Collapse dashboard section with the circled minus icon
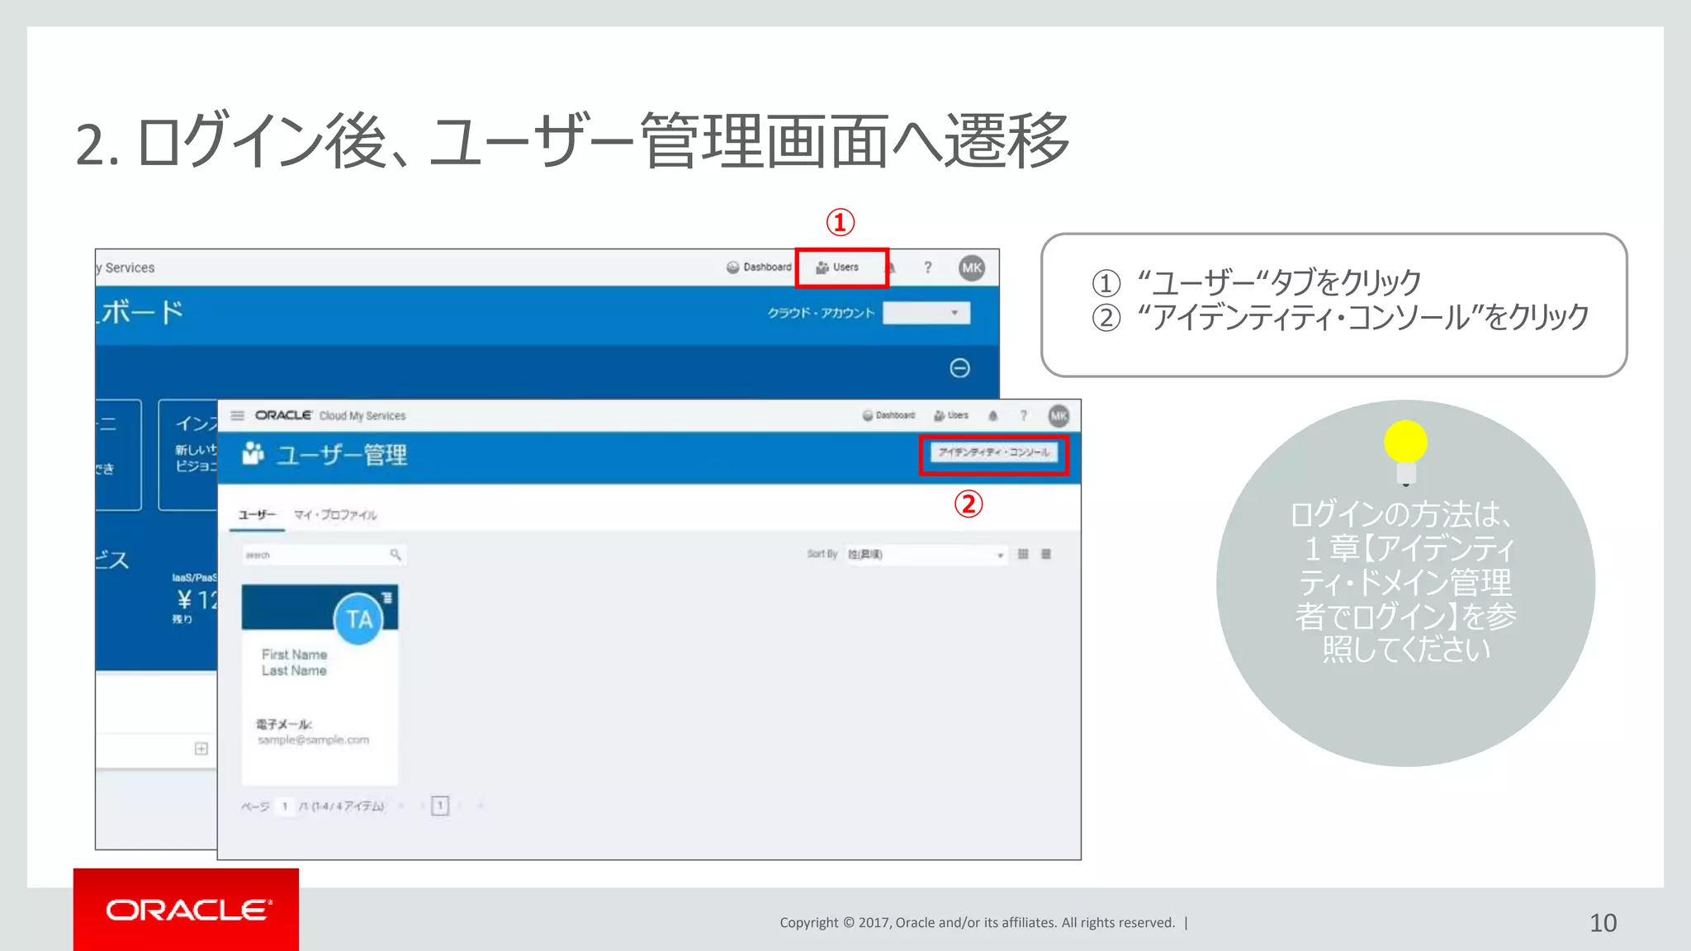Viewport: 1691px width, 951px height. [959, 368]
